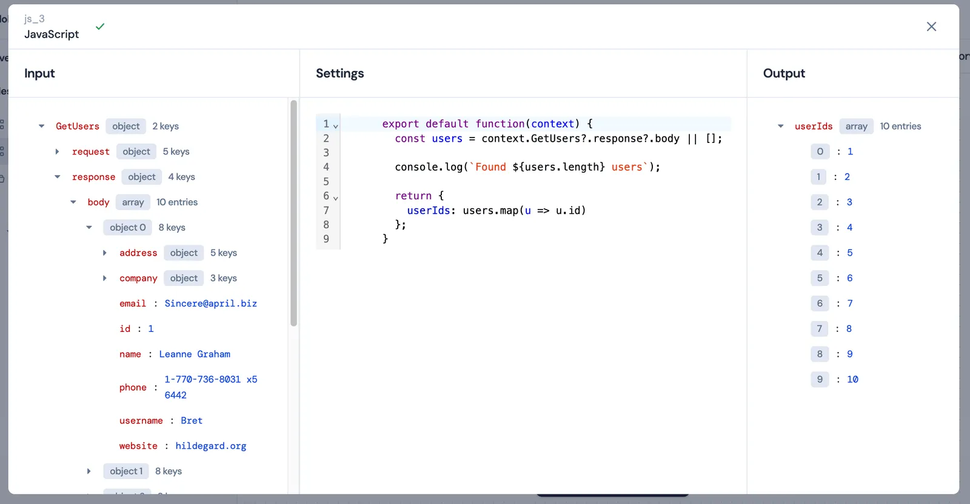
Task: Click output value 1 at index 0
Action: [x=850, y=151]
